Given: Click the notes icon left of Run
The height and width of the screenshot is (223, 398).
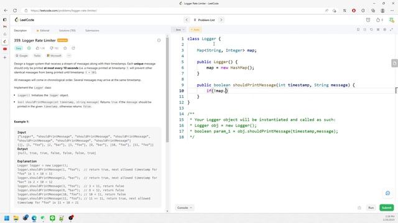Looking at the screenshot, I should pos(359,208).
